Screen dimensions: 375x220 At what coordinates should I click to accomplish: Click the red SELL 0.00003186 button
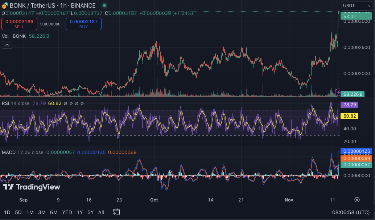coord(19,24)
